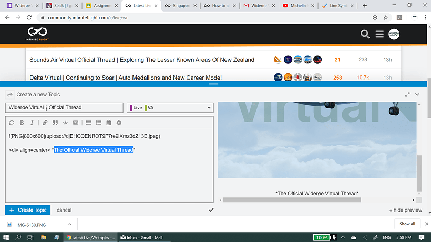Screen dimensions: 431x242
Task: Open the hamburger menu in header
Action: coord(379,34)
